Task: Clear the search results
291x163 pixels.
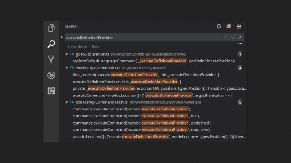Action: [239, 26]
